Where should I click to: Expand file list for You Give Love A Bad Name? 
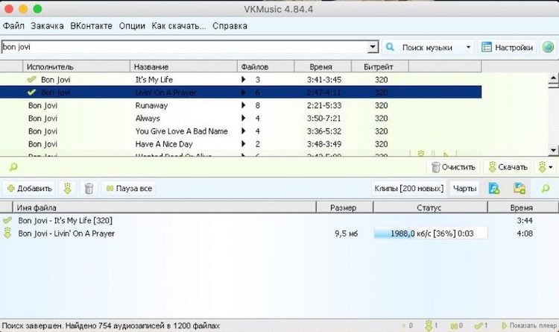pos(244,131)
